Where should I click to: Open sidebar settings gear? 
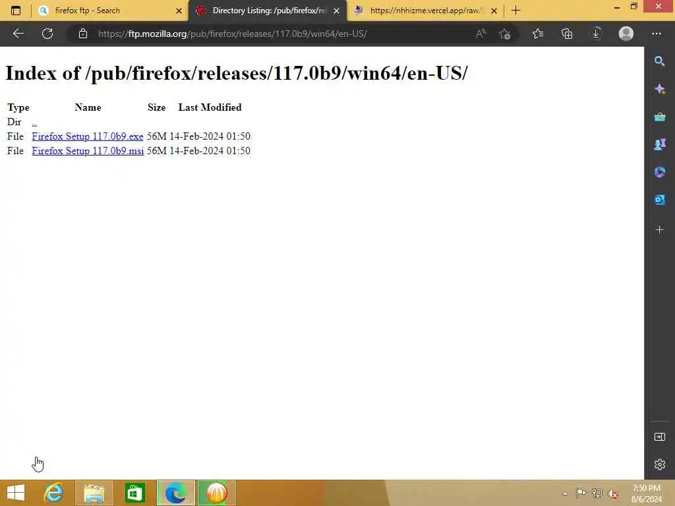coord(659,464)
